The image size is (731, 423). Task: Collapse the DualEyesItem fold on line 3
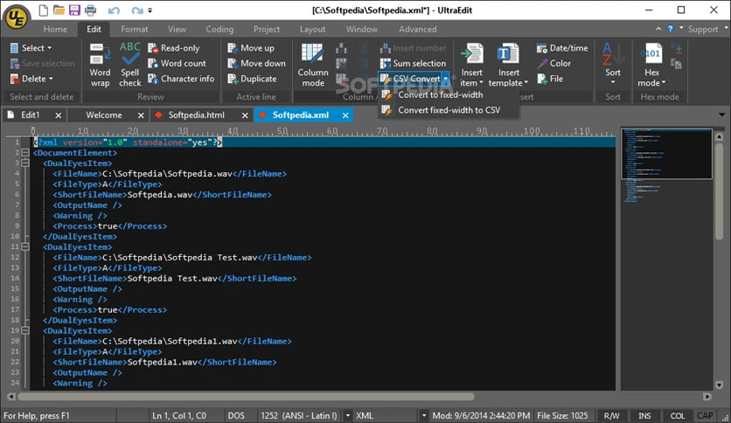(x=25, y=163)
